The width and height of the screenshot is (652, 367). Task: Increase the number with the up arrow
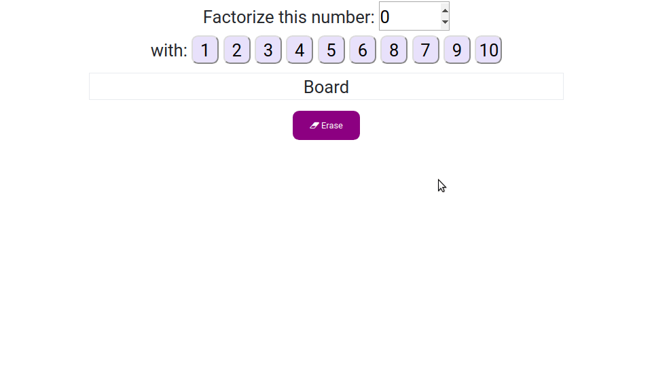(445, 10)
